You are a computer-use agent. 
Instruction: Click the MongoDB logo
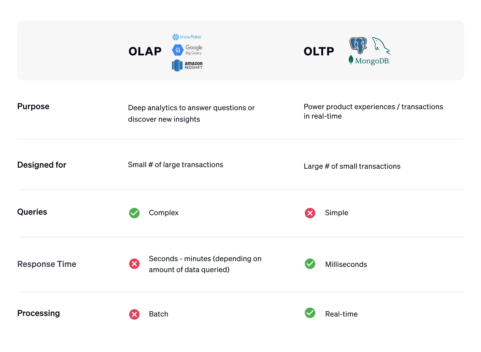369,61
